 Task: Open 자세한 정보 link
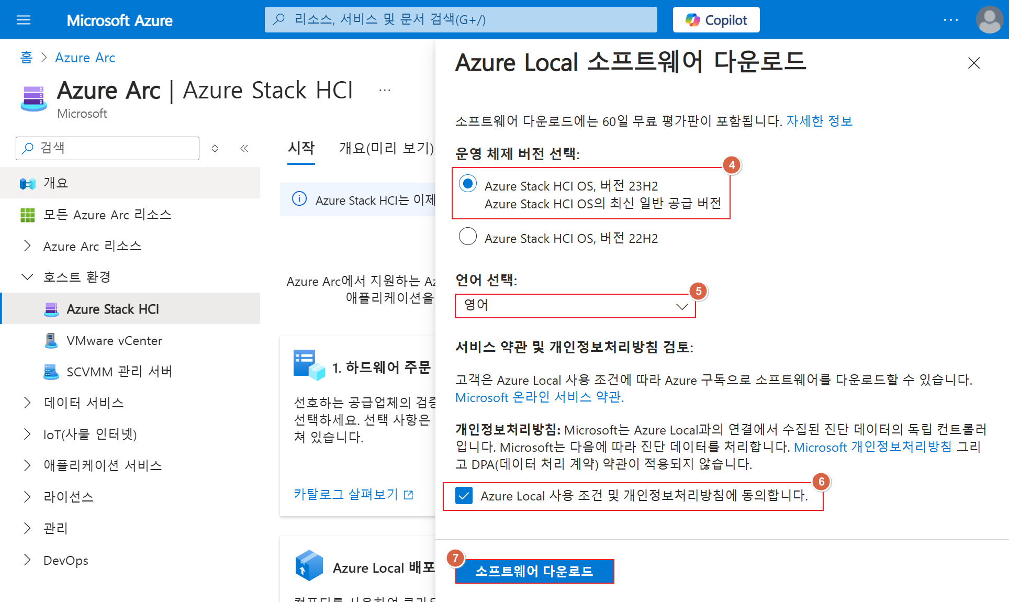[x=820, y=121]
